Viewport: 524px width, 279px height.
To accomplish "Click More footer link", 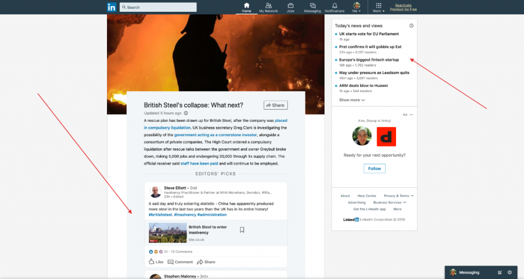I will tap(397, 209).
